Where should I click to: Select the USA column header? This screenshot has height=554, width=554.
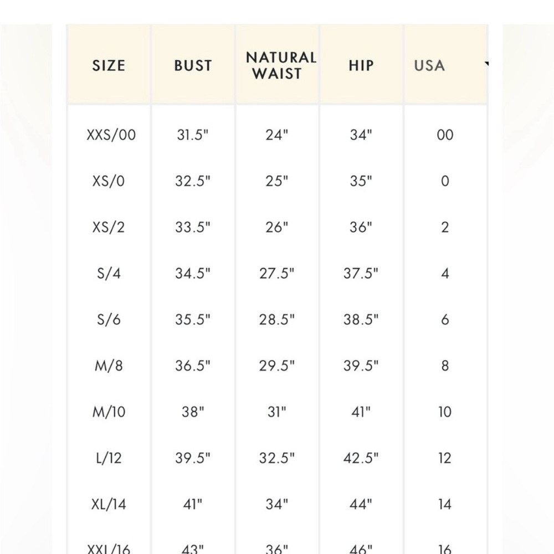(x=429, y=66)
